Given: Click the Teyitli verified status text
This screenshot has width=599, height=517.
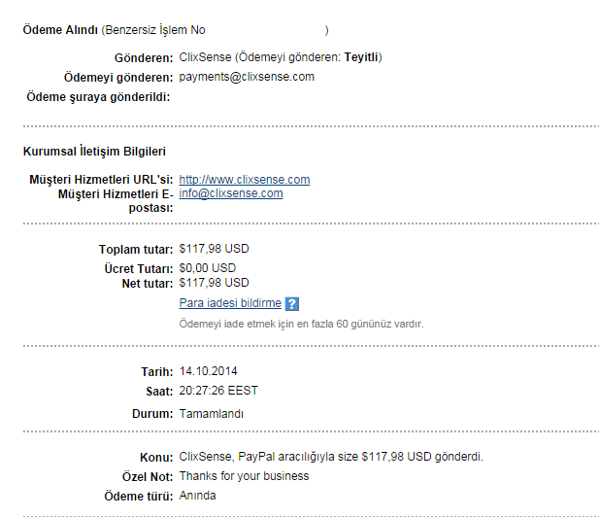Looking at the screenshot, I should tap(361, 57).
